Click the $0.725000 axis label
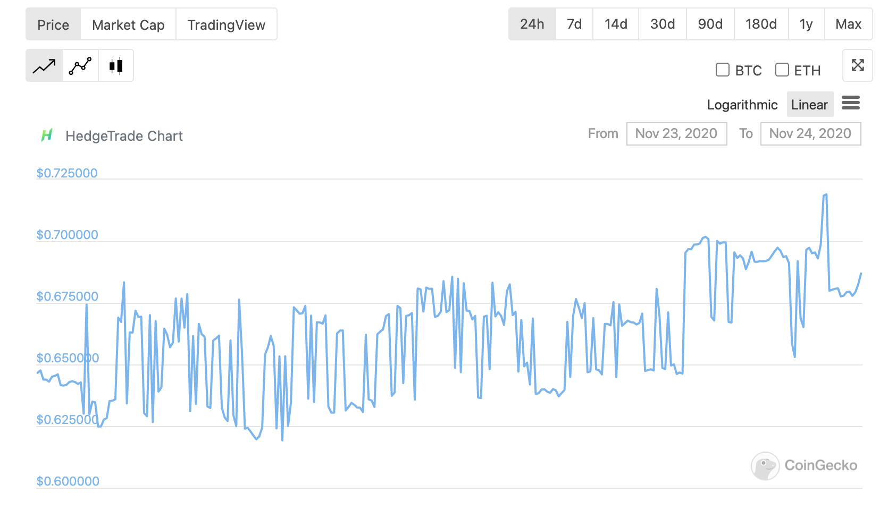This screenshot has height=527, width=888. [x=67, y=173]
